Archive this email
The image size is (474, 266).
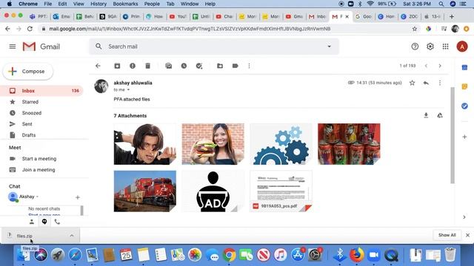tap(117, 66)
